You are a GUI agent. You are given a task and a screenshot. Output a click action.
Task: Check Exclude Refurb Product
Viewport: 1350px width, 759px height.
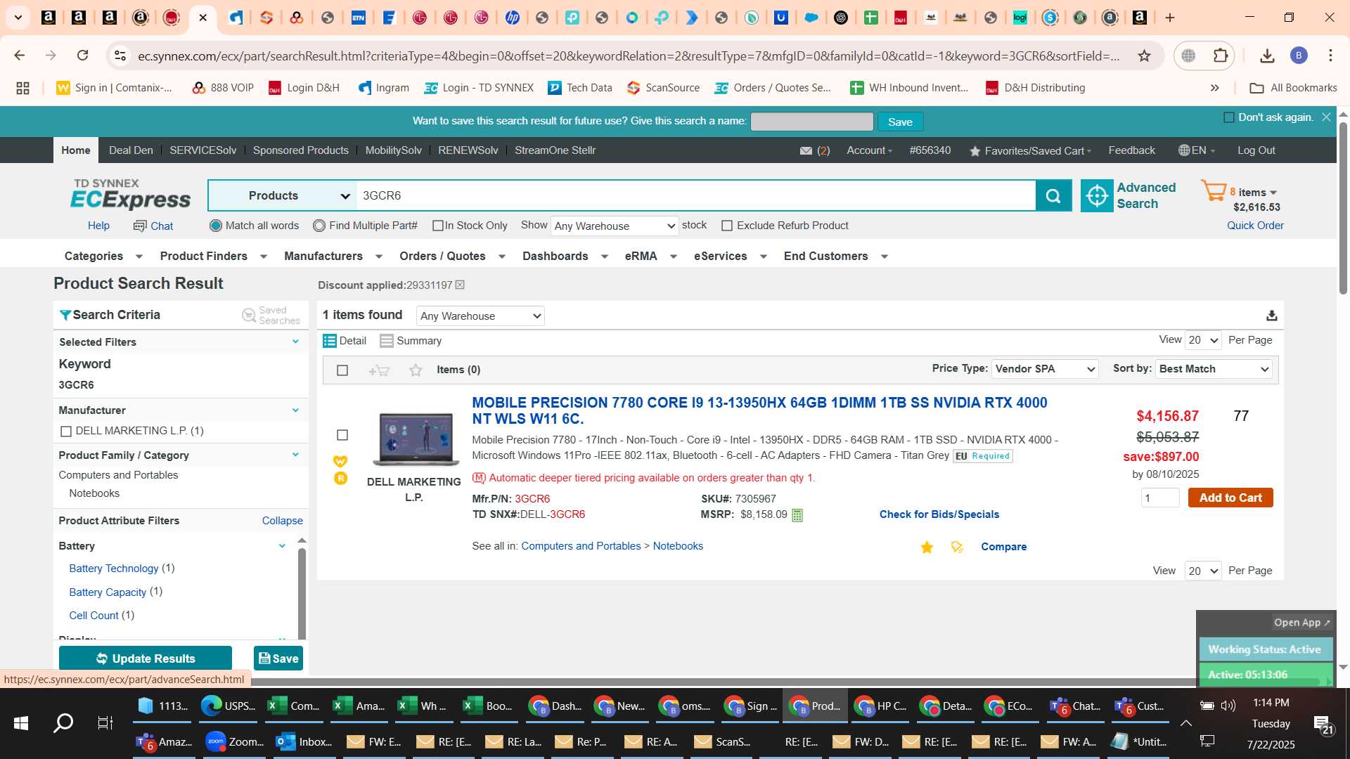727,226
